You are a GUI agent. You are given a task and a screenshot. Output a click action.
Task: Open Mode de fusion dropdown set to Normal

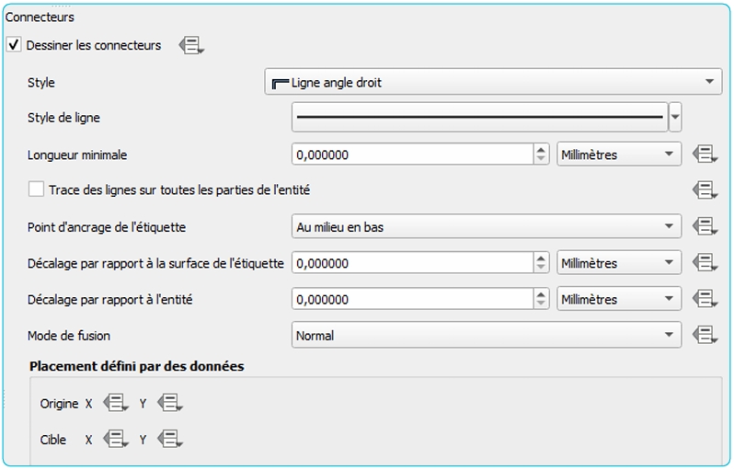coord(486,336)
